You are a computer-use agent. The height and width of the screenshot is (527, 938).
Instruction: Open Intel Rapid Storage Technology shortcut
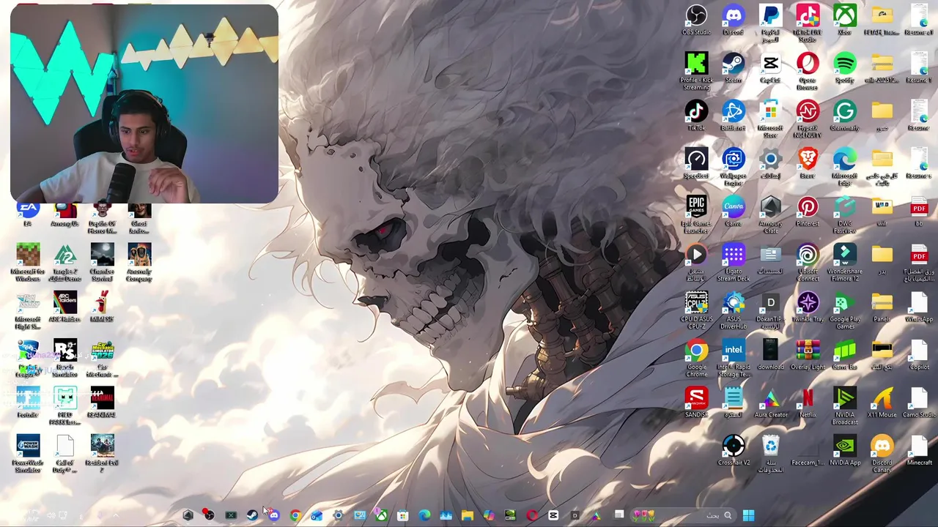(733, 359)
